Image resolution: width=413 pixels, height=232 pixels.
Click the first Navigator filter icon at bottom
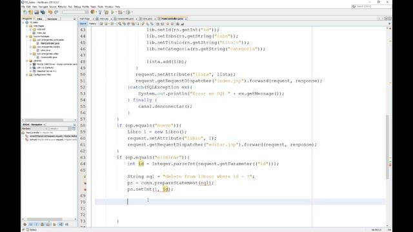pos(25,224)
